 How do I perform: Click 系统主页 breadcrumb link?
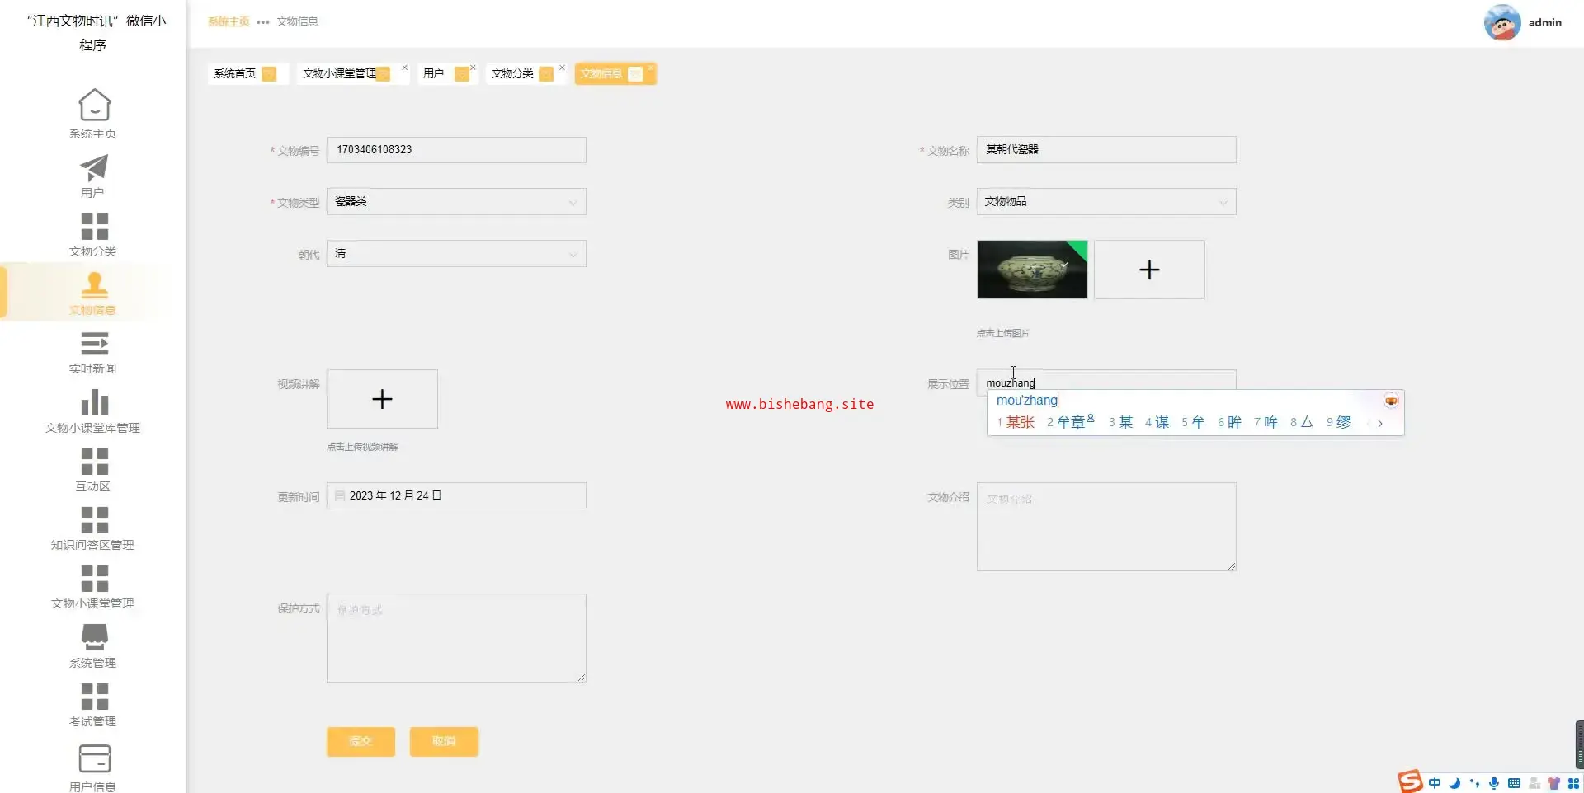point(229,21)
